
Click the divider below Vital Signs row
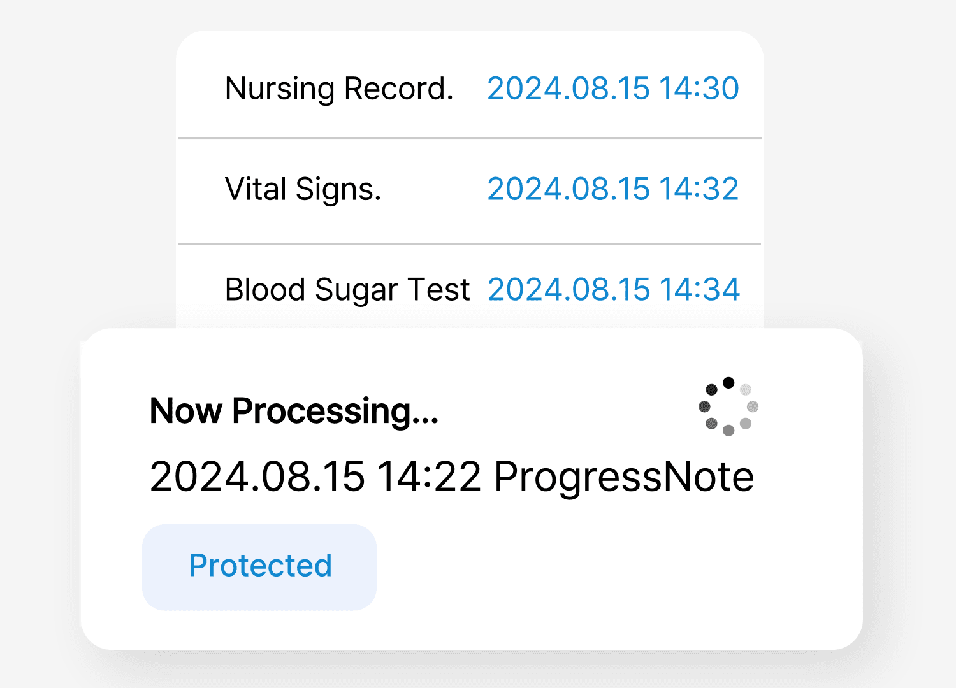point(470,243)
